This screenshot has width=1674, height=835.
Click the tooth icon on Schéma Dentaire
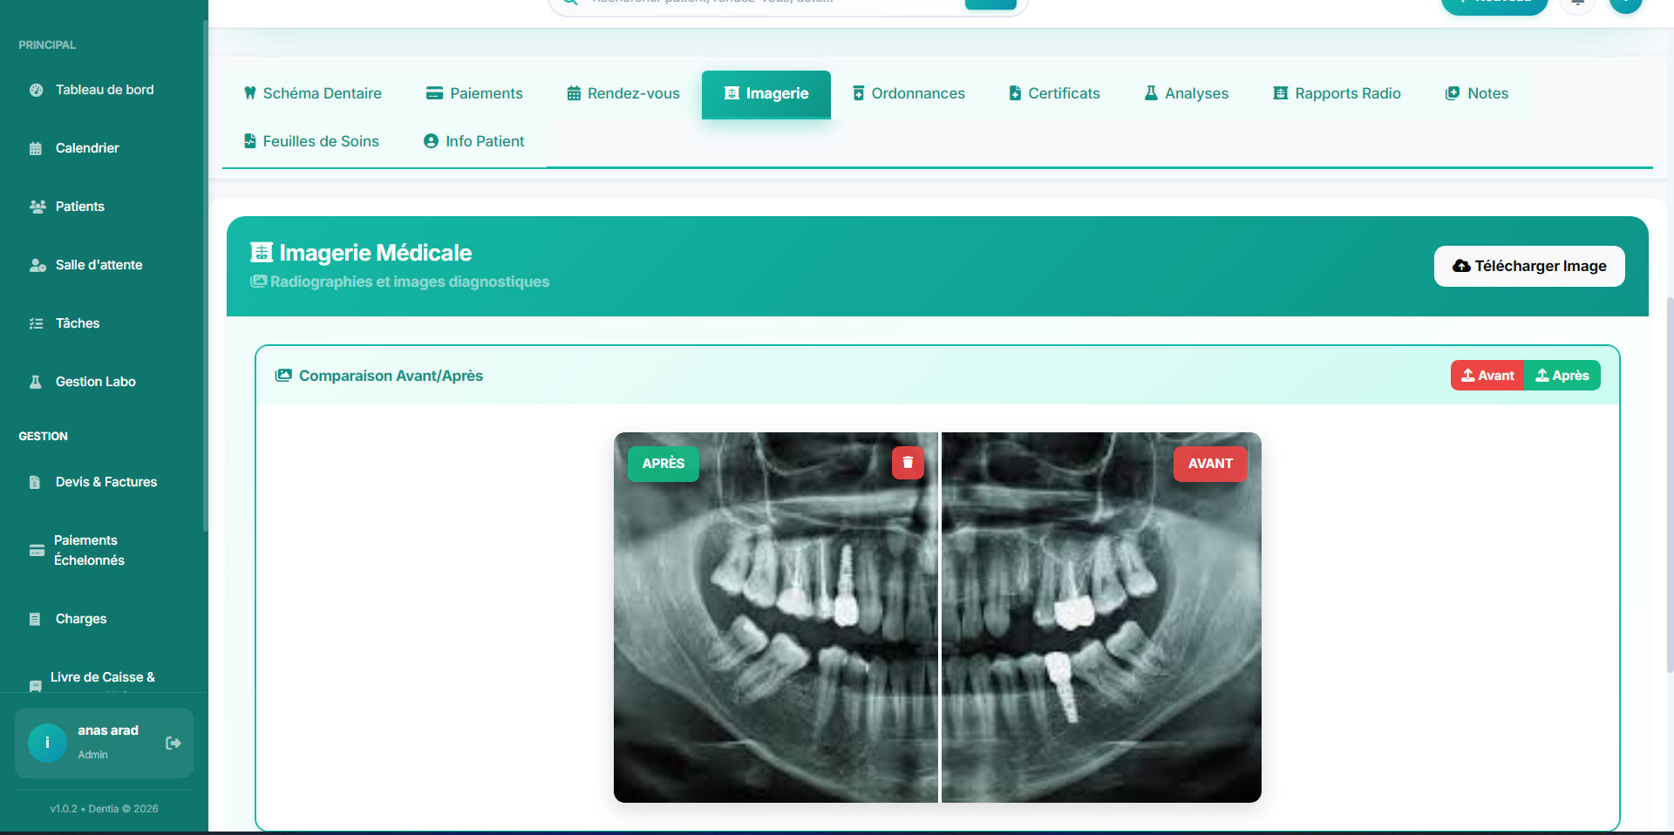pos(250,93)
